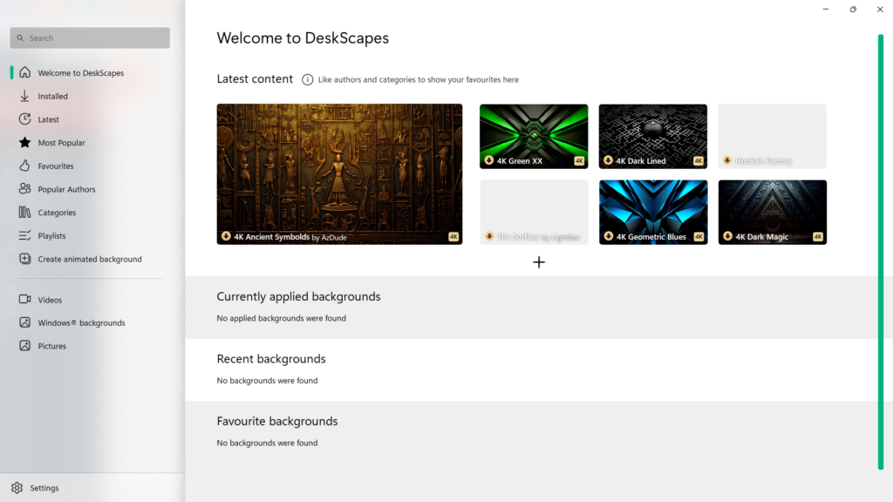The image size is (893, 502).
Task: Click download icon on 4K Green XX
Action: click(488, 160)
